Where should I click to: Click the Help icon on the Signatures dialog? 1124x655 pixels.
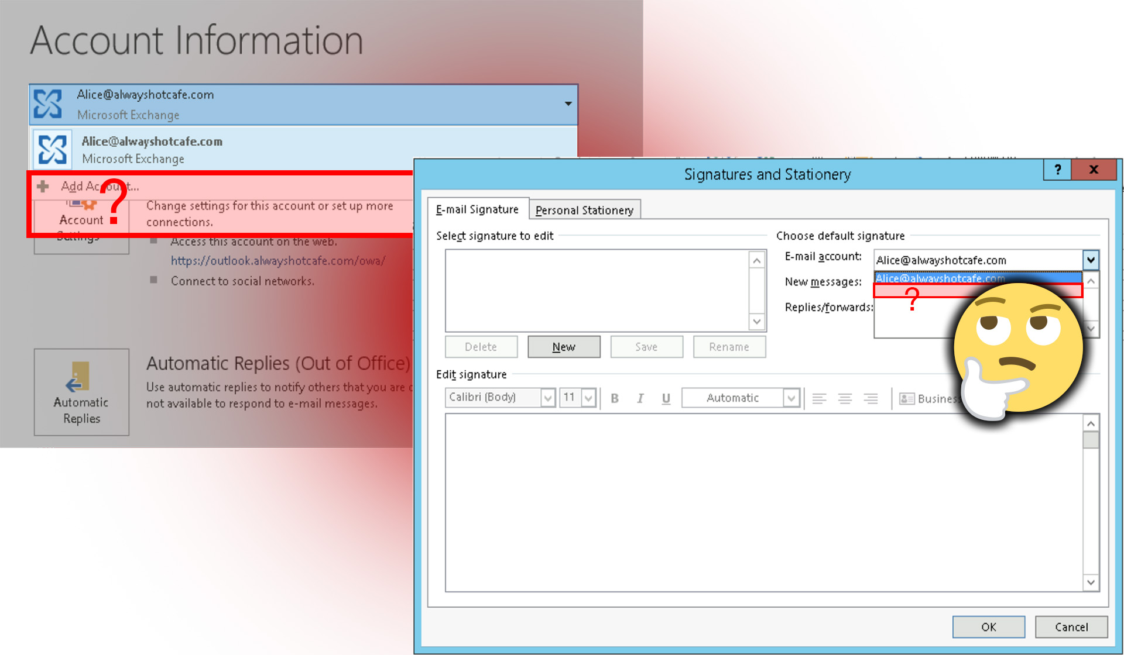coord(1057,170)
